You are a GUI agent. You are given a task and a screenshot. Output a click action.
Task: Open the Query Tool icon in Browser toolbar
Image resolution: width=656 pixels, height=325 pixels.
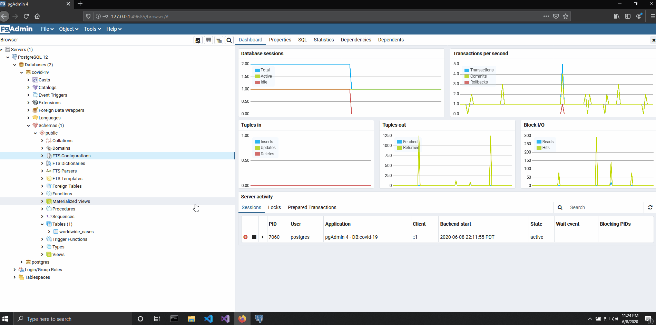click(198, 40)
